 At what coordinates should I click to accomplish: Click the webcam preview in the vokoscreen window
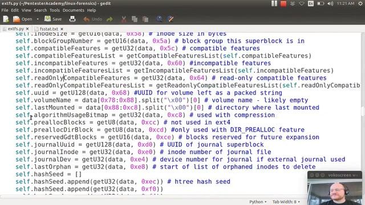(335, 192)
